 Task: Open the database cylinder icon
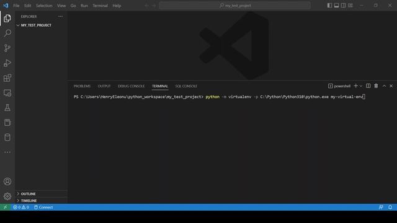tap(7, 138)
